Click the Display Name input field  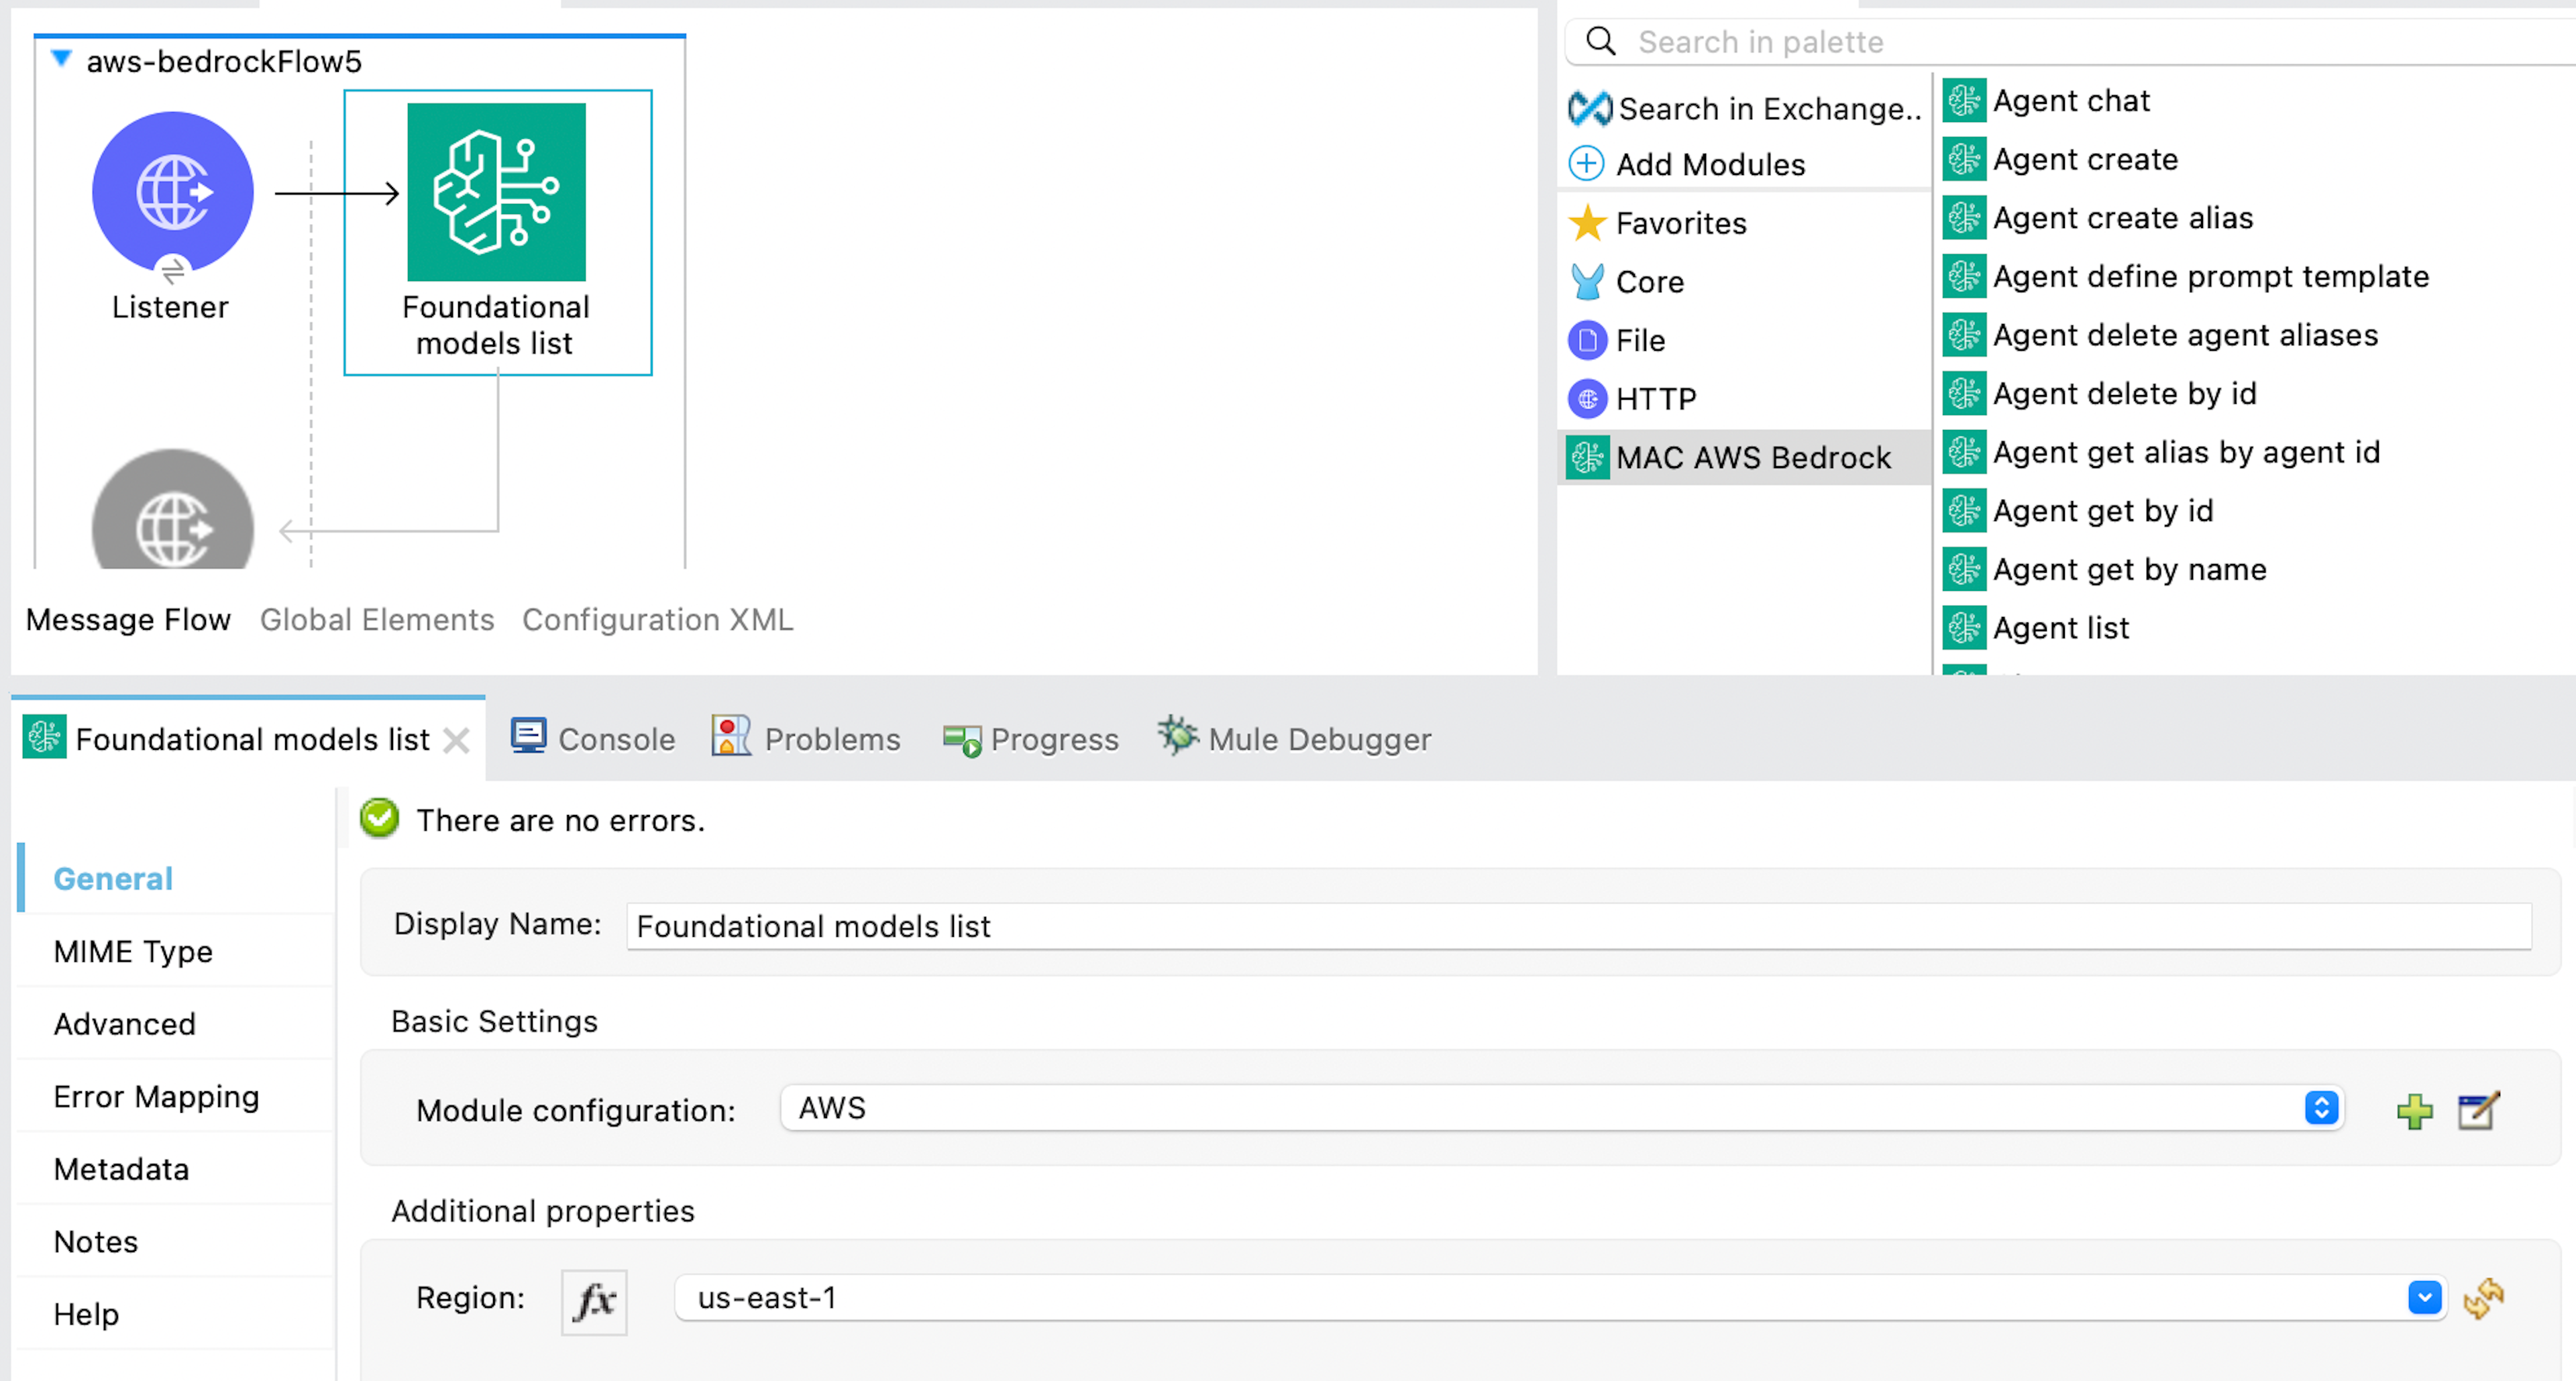[1579, 926]
